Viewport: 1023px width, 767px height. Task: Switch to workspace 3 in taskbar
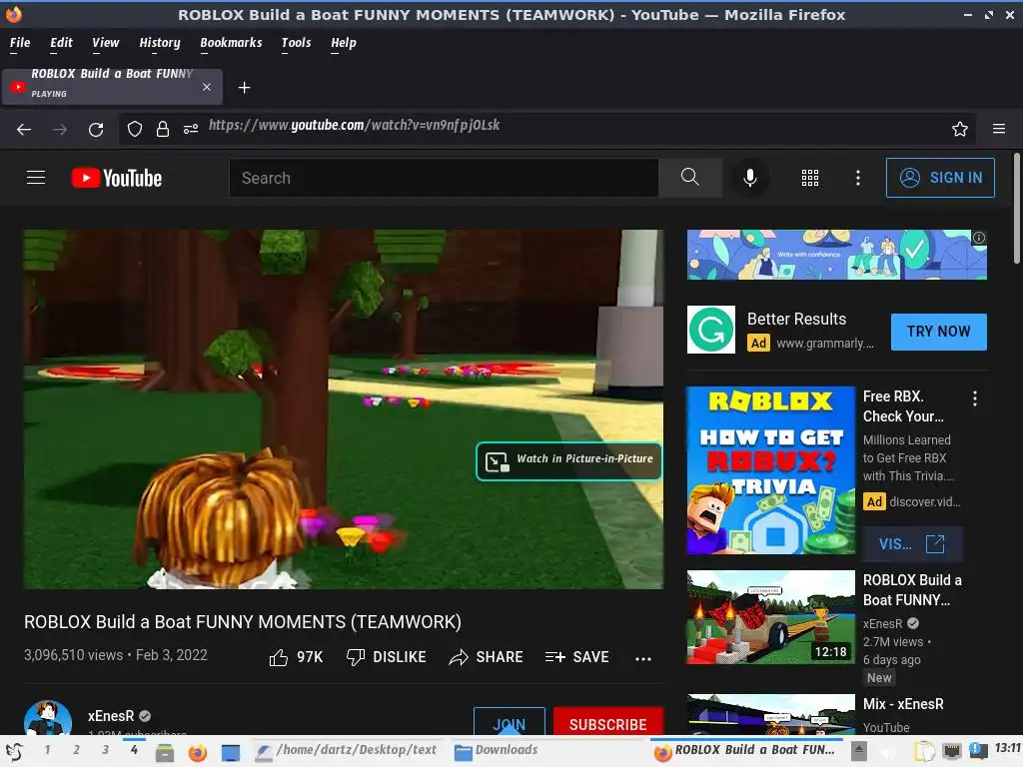tap(105, 750)
